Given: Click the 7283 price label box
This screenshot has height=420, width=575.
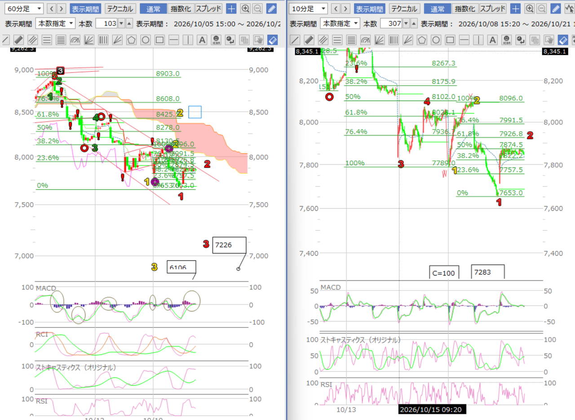Looking at the screenshot, I should pos(488,272).
